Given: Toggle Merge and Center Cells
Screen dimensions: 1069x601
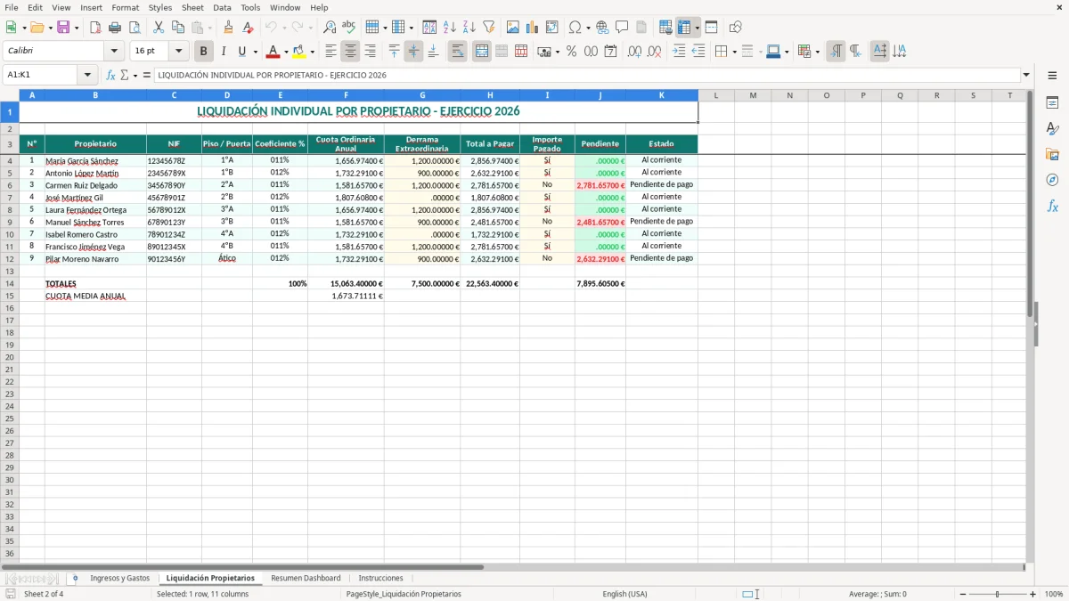Looking at the screenshot, I should click(481, 52).
